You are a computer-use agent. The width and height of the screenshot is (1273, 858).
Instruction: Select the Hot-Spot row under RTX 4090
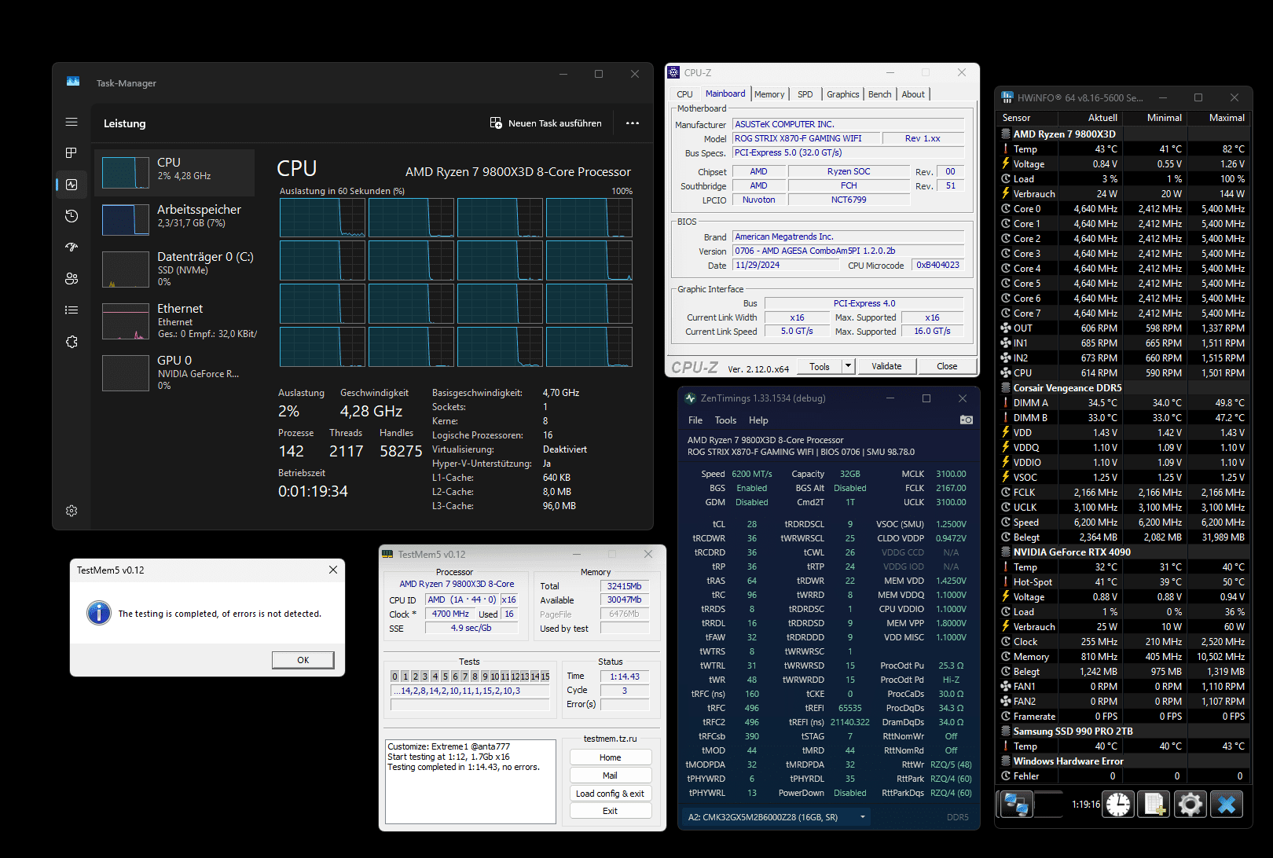point(1124,582)
